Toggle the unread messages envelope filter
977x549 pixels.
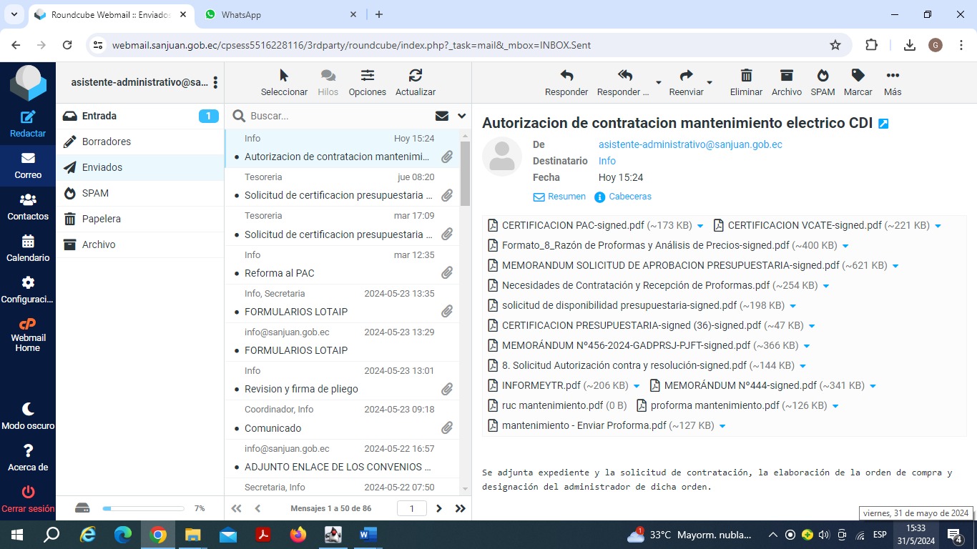click(441, 116)
